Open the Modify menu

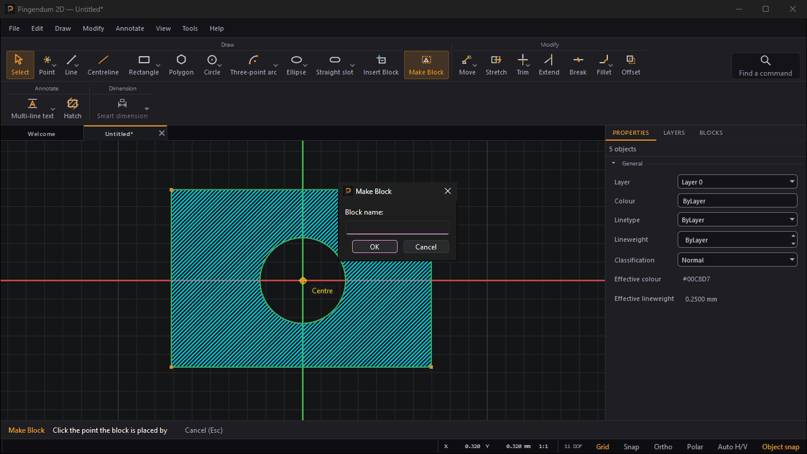click(x=93, y=28)
